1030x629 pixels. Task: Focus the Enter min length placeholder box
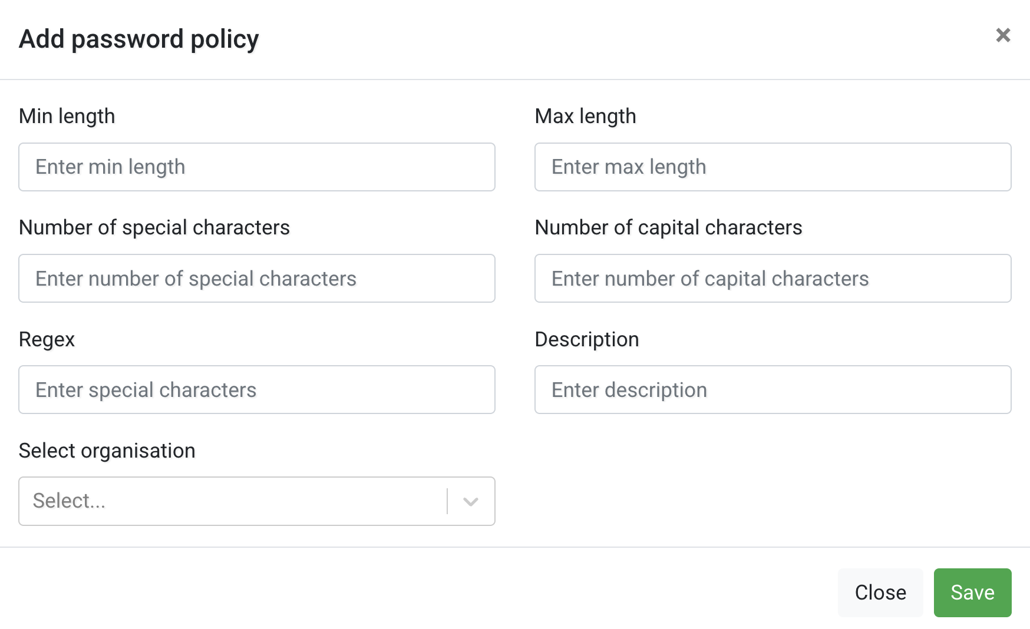[x=256, y=167]
